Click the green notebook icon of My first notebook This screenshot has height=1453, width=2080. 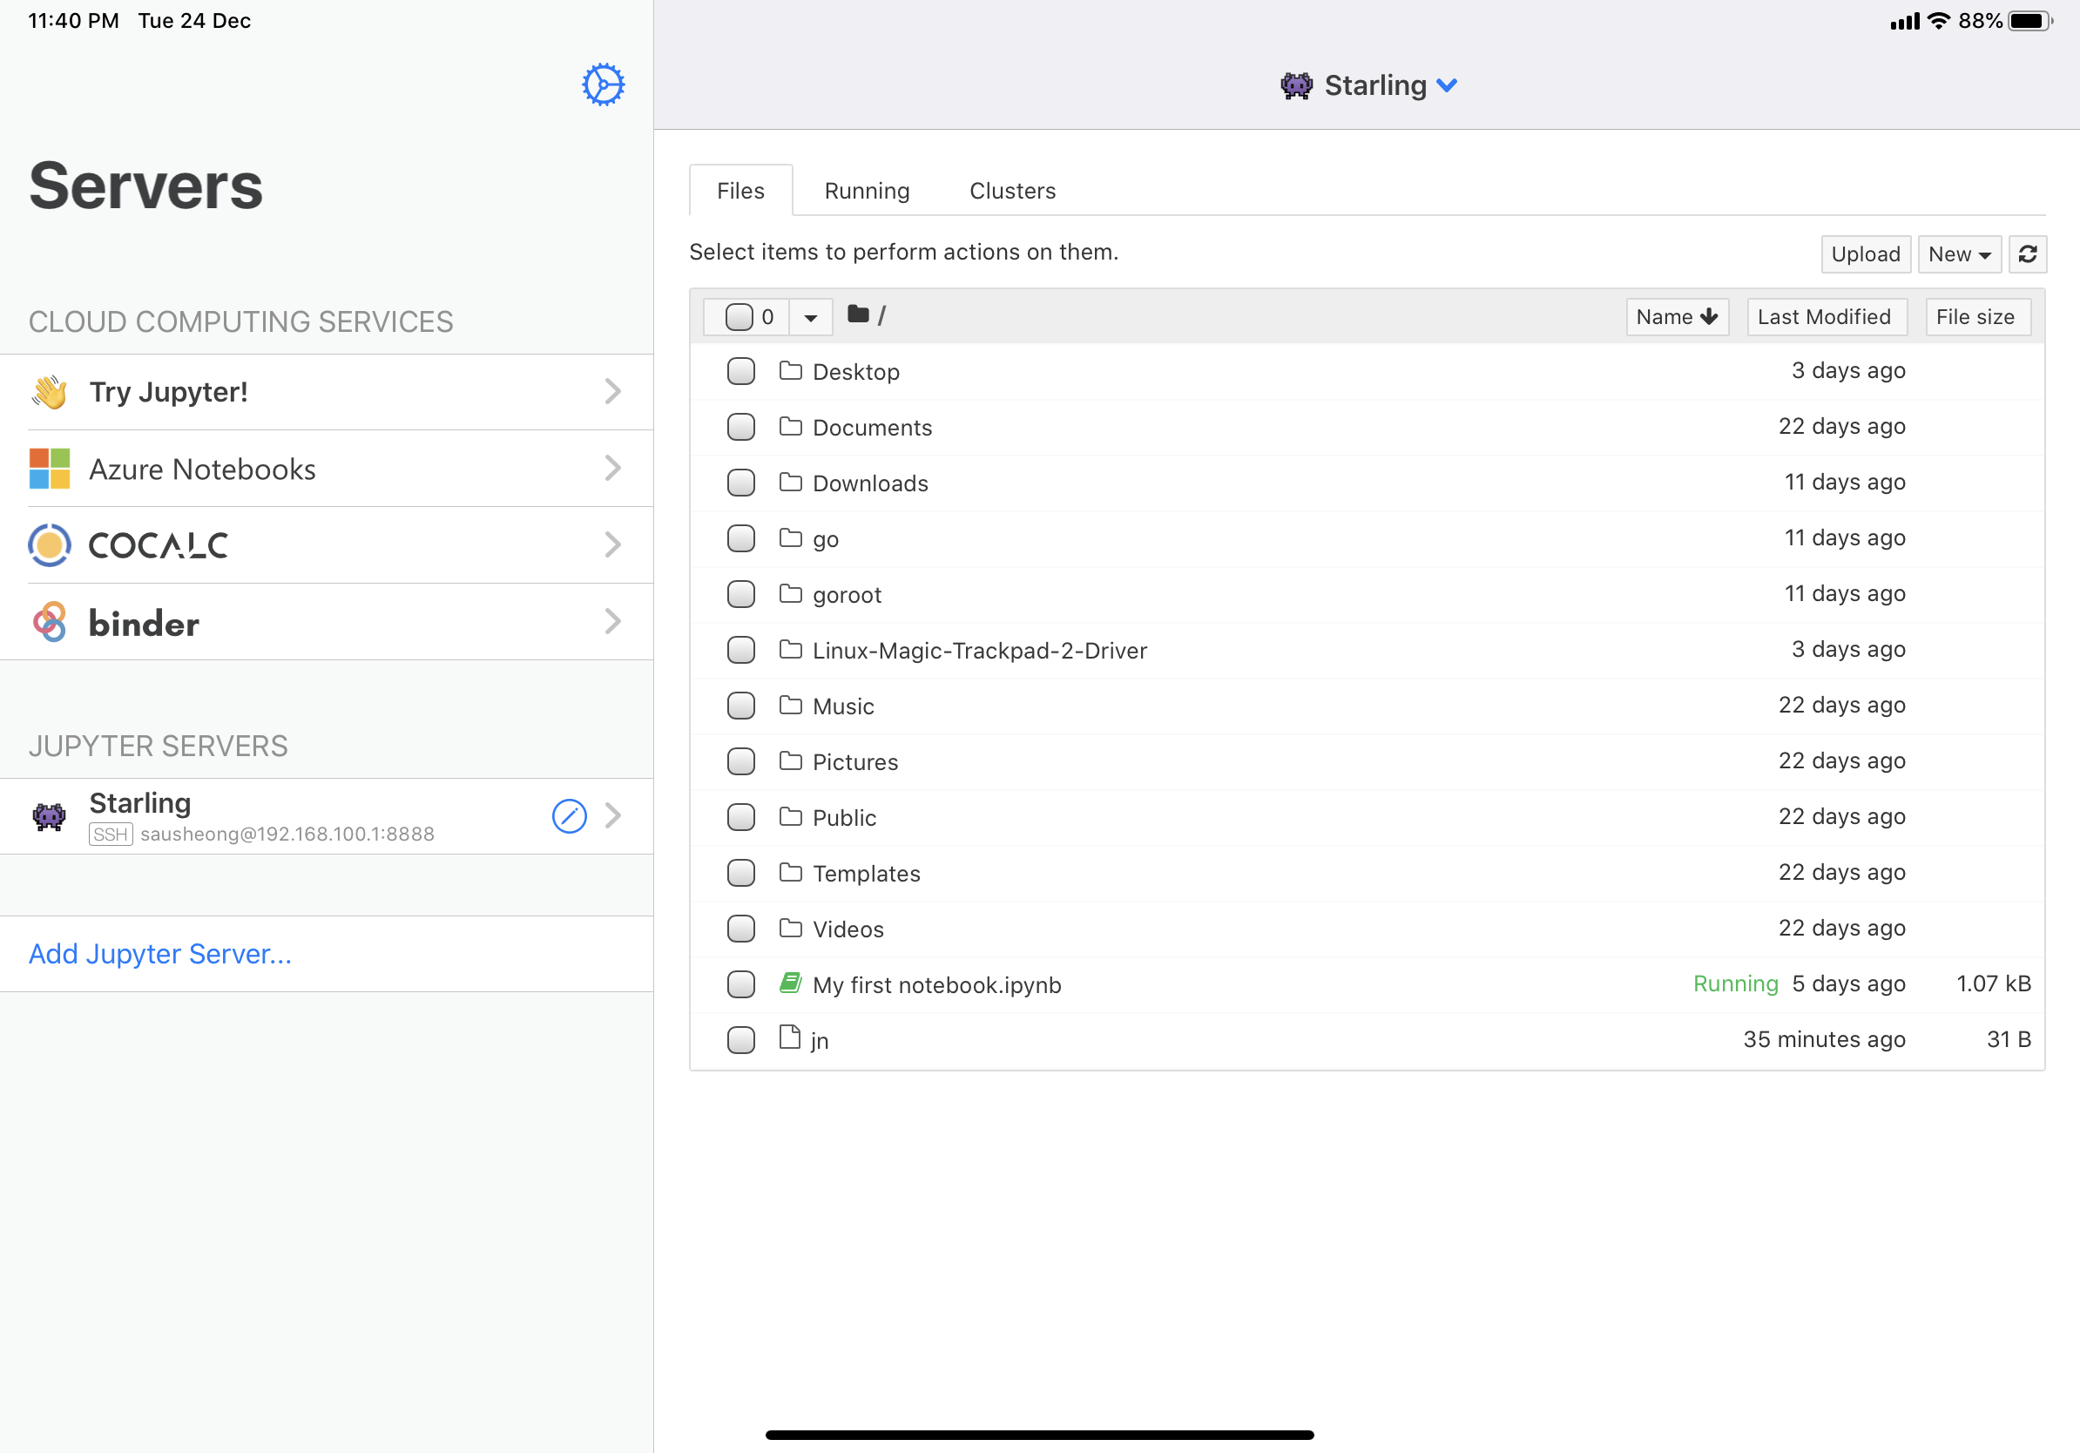(790, 983)
